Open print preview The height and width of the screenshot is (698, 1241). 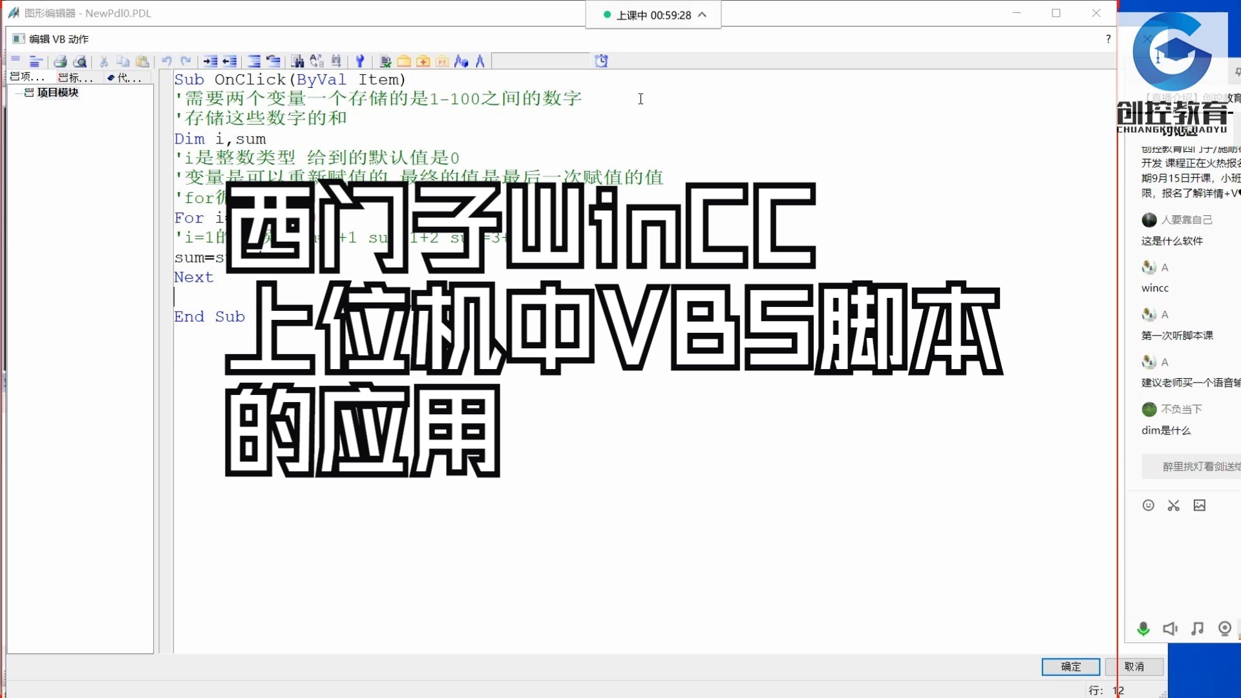click(x=81, y=61)
